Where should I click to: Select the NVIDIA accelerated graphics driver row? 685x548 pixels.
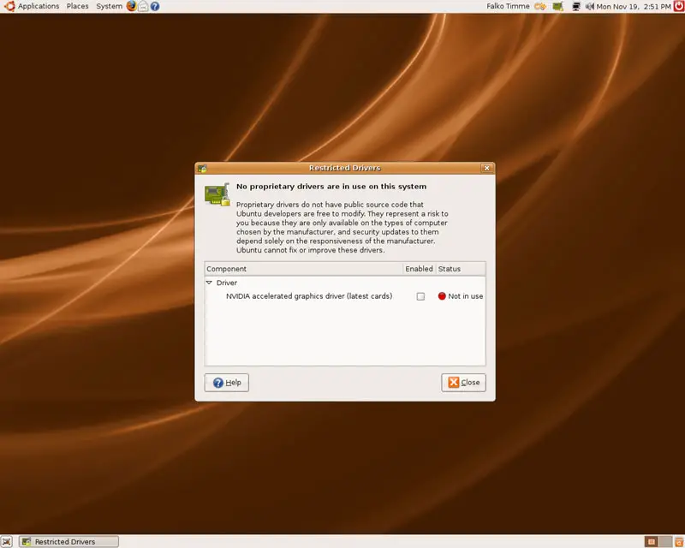click(x=345, y=296)
